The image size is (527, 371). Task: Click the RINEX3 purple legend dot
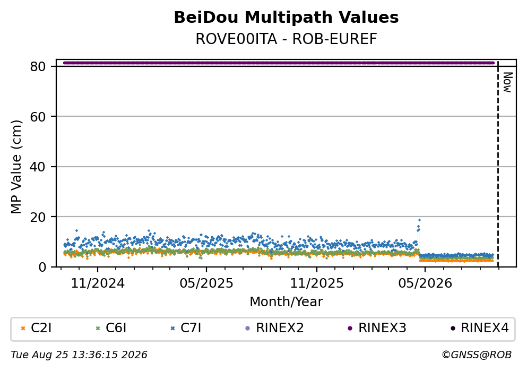click(x=350, y=329)
